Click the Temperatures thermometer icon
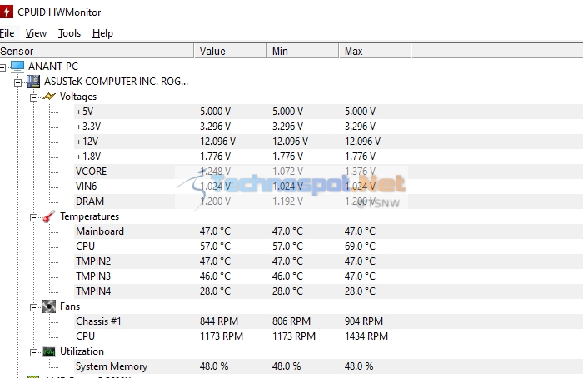Image resolution: width=583 pixels, height=378 pixels. [49, 216]
